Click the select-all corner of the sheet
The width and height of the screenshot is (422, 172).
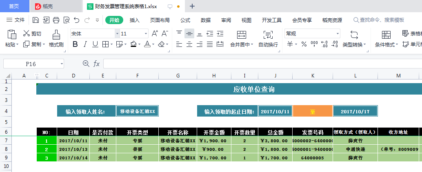click(x=6, y=76)
